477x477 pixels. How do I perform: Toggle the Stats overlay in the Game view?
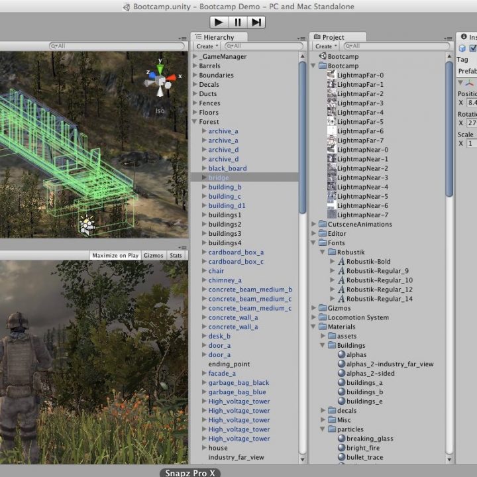tap(176, 256)
